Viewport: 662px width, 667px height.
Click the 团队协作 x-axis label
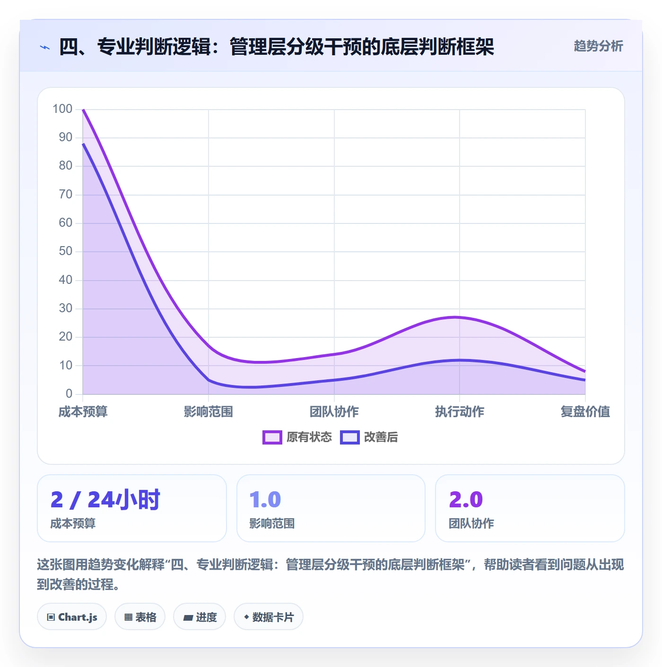[x=334, y=411]
